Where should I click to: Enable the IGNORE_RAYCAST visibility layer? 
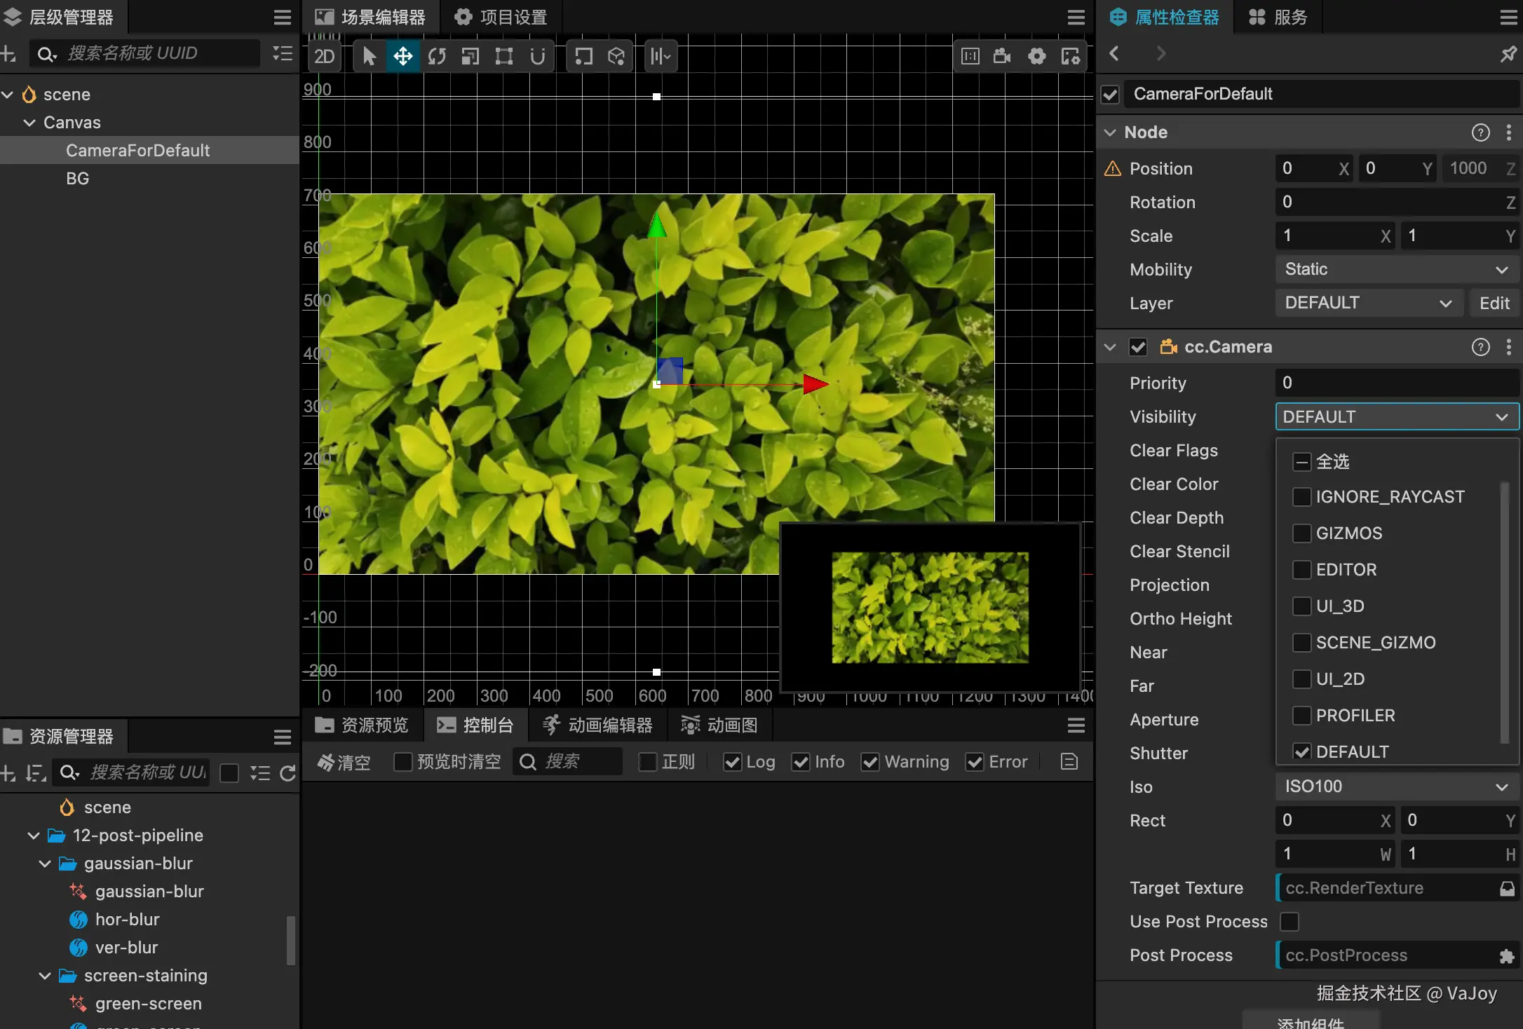[x=1301, y=497]
